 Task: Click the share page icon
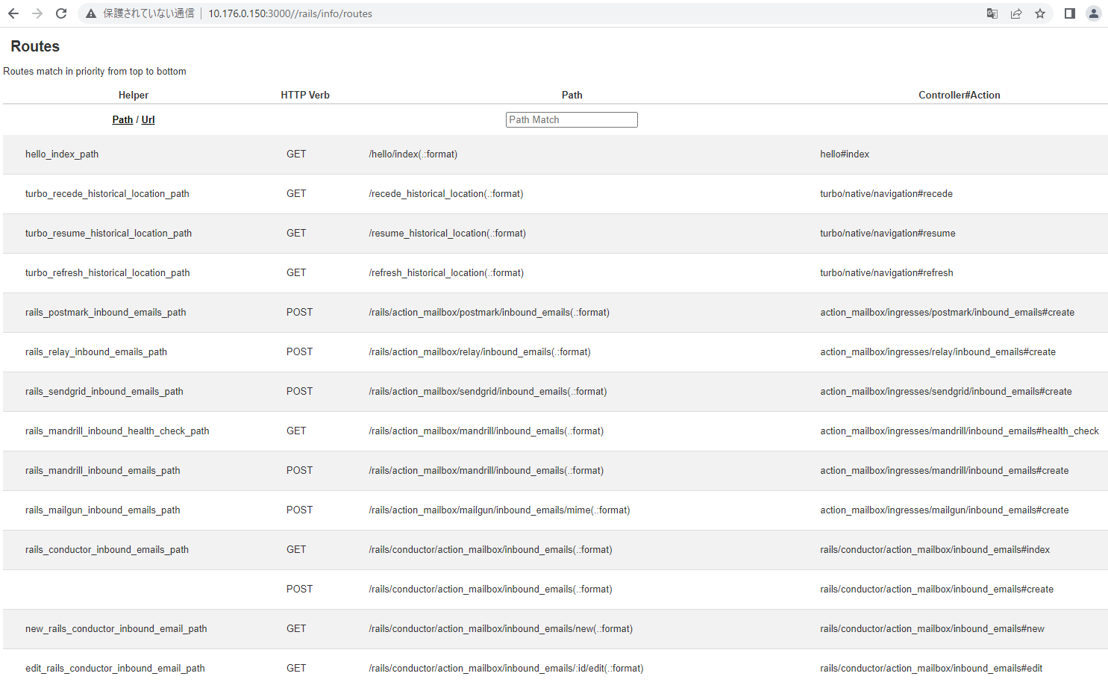[x=1016, y=13]
